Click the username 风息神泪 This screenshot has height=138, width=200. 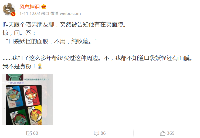tap(29, 7)
